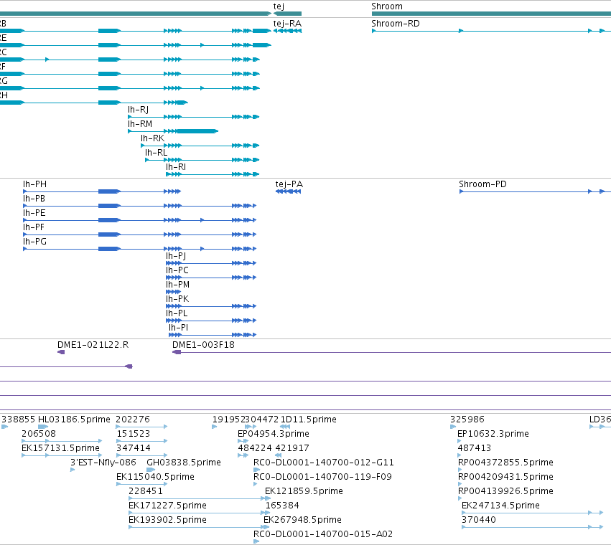
Task: Click the thick exon of Ih-RM
Action: (x=197, y=131)
